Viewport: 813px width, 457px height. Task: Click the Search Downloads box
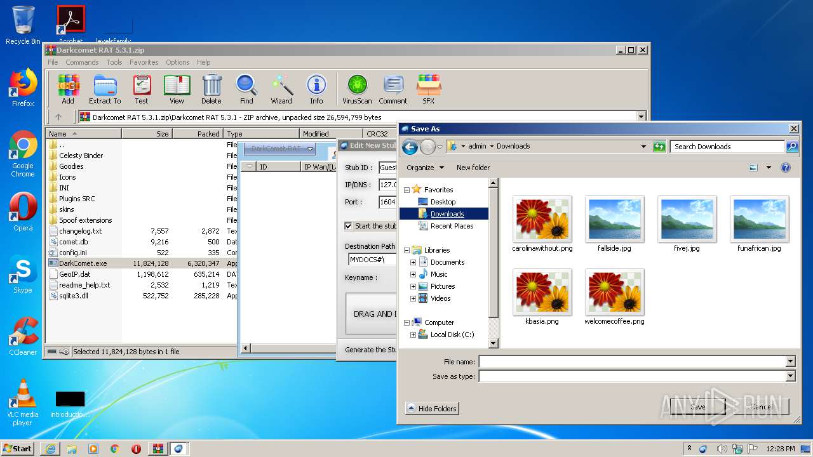click(727, 147)
